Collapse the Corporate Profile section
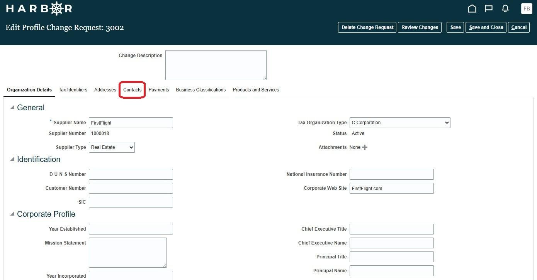Screen dimensions: 537x280 12,214
